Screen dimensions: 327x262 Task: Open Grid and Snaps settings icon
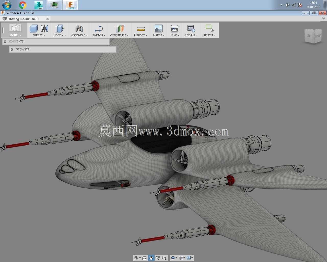tap(181, 258)
